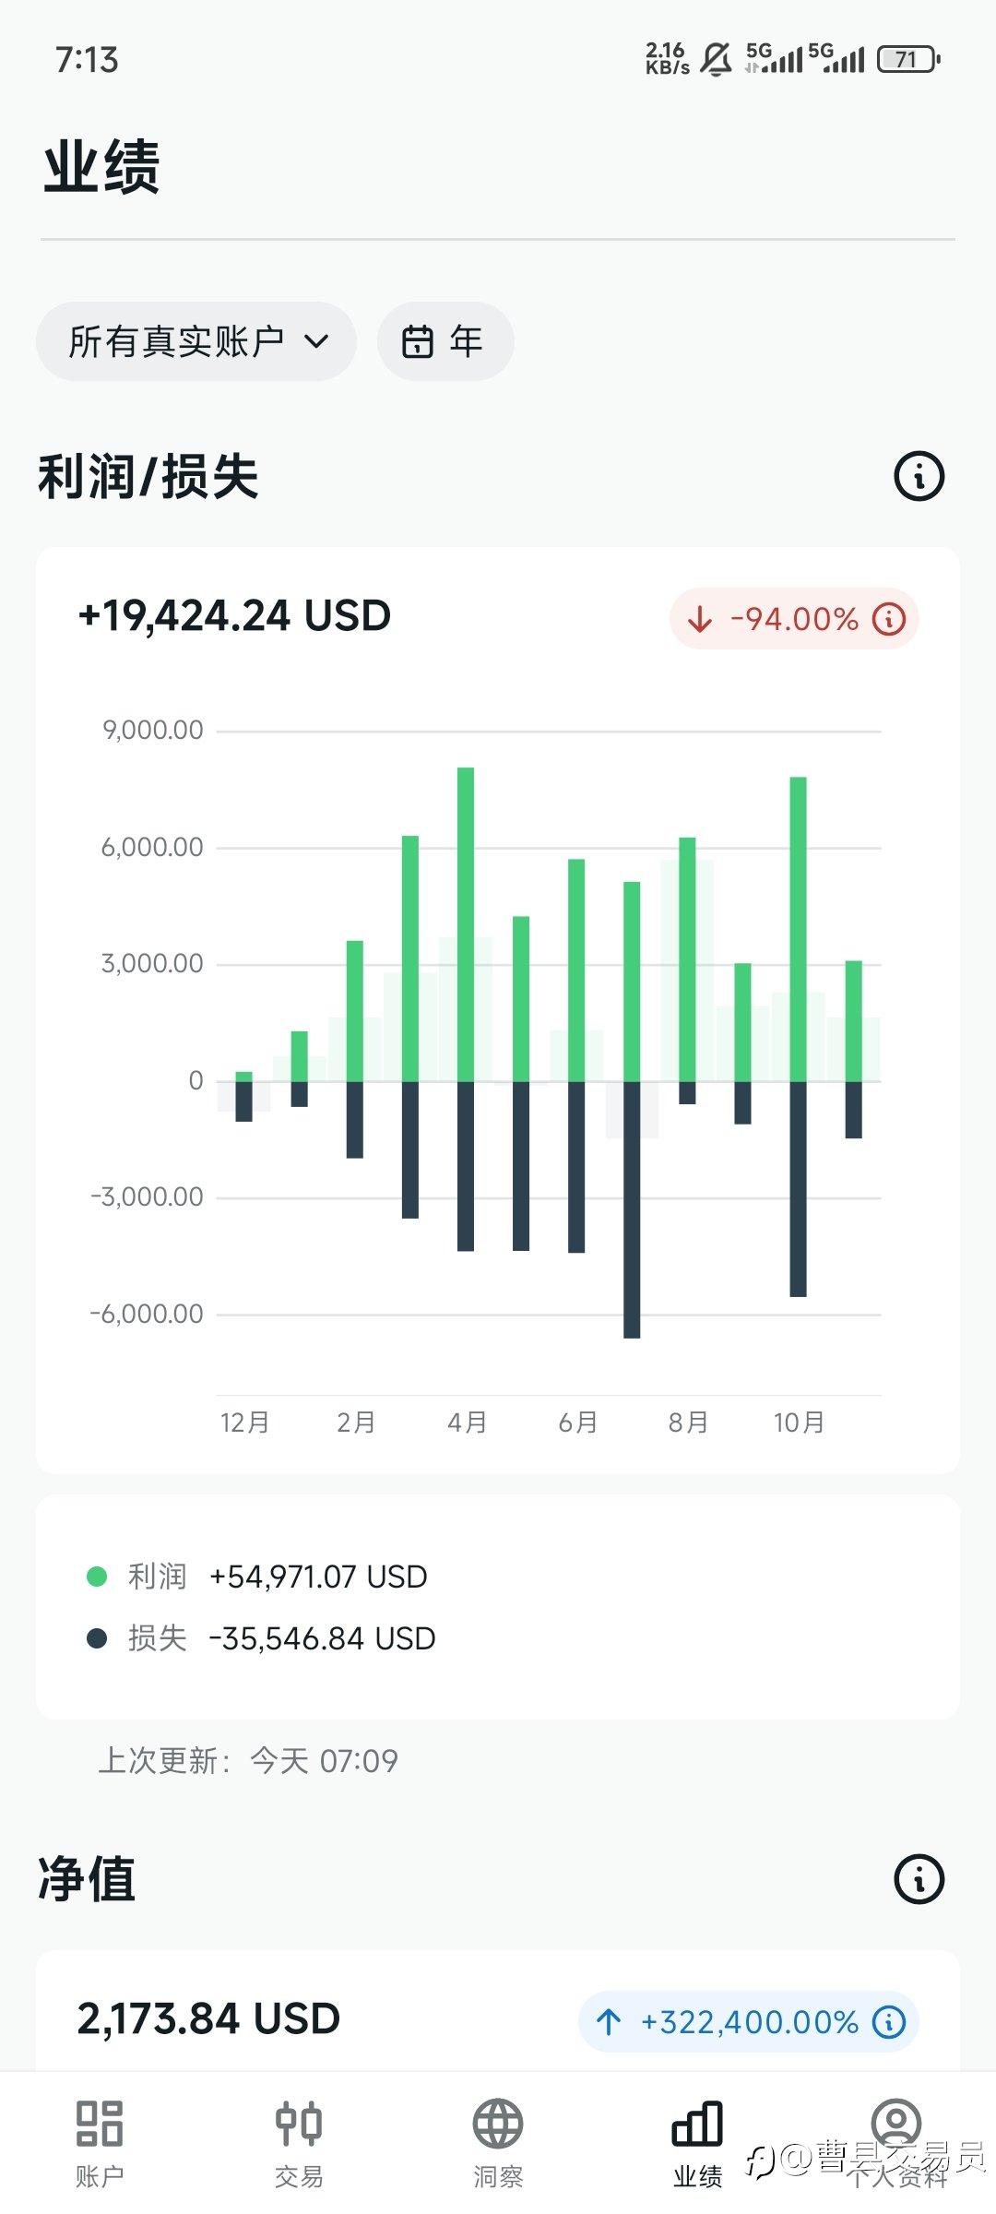996x2214 pixels.
Task: Tap the battery indicator in status bar
Action: pyautogui.click(x=908, y=60)
